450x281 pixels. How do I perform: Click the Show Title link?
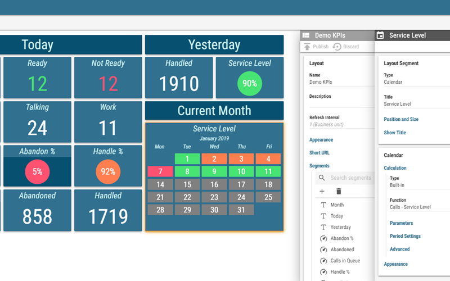point(395,133)
